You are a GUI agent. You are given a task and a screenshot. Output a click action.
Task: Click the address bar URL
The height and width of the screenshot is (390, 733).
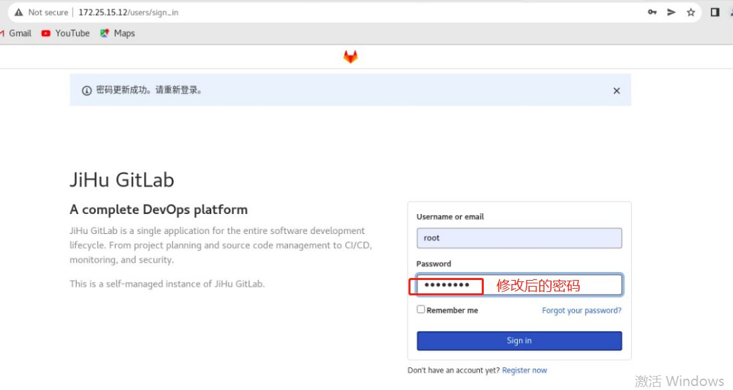coord(129,13)
